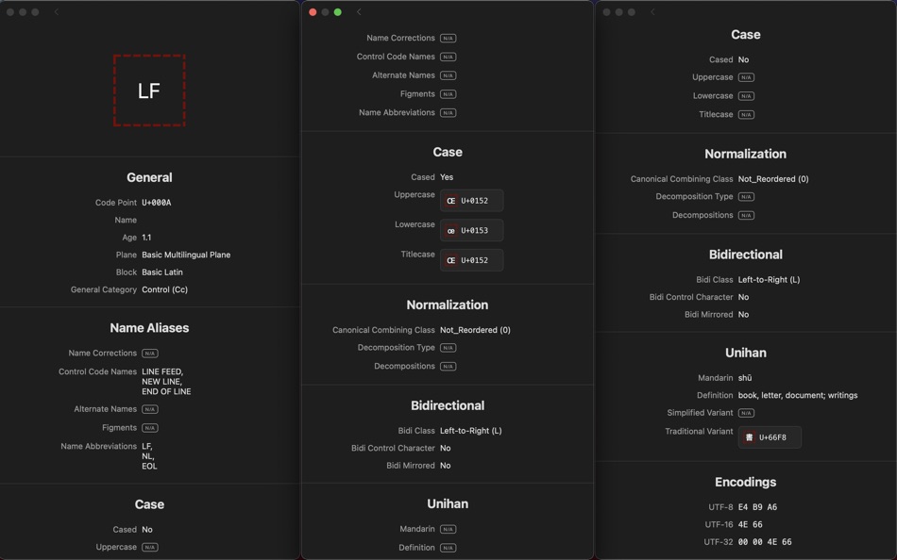The width and height of the screenshot is (897, 560).
Task: Click the Œ glyph icon in Titlecase row
Action: [451, 260]
